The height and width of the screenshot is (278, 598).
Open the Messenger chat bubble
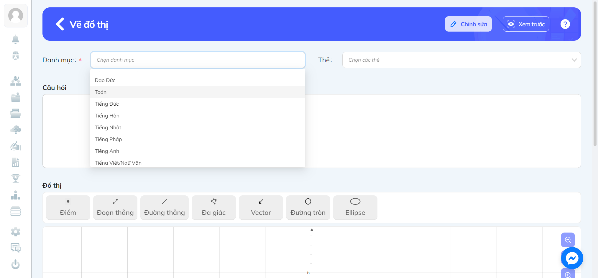pos(572,258)
